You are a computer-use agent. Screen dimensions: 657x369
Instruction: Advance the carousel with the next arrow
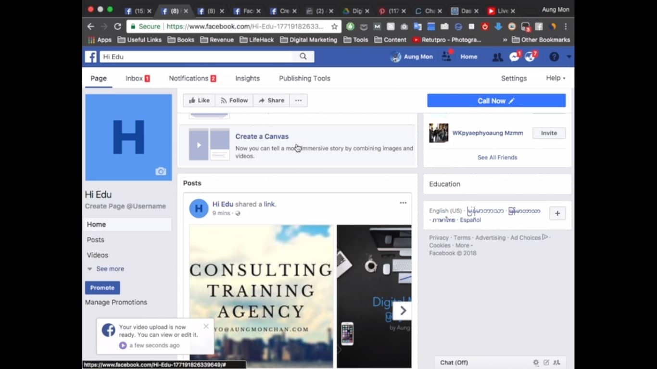(403, 311)
